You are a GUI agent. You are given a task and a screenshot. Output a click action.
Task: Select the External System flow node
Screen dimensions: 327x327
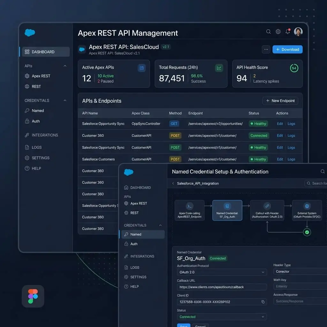click(x=307, y=210)
